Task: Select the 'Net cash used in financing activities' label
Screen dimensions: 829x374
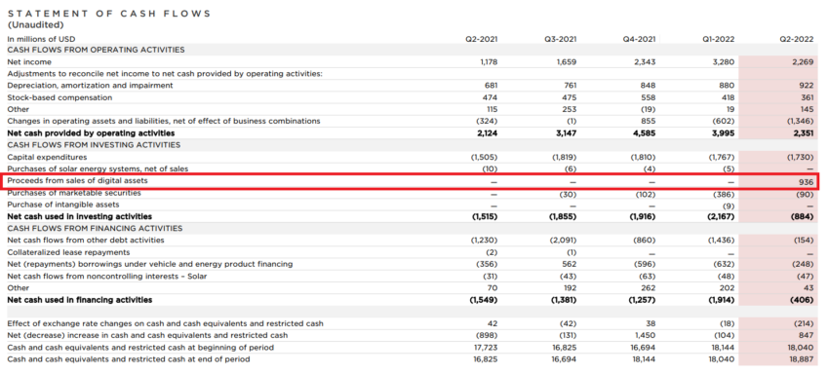Action: [79, 300]
